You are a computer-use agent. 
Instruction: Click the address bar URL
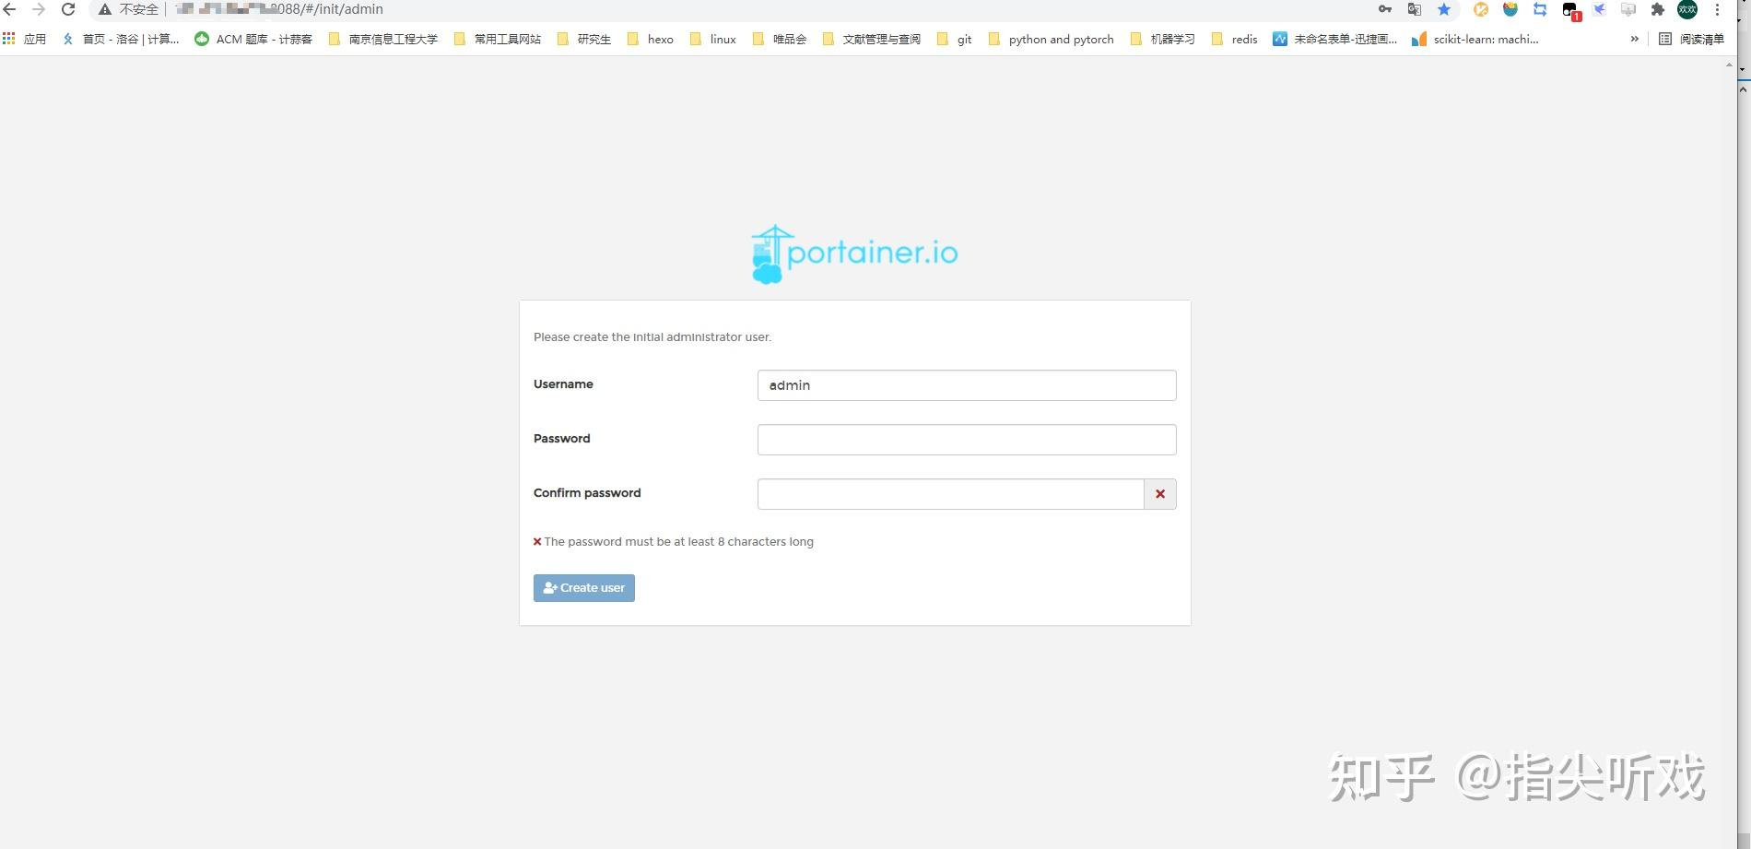coord(278,9)
